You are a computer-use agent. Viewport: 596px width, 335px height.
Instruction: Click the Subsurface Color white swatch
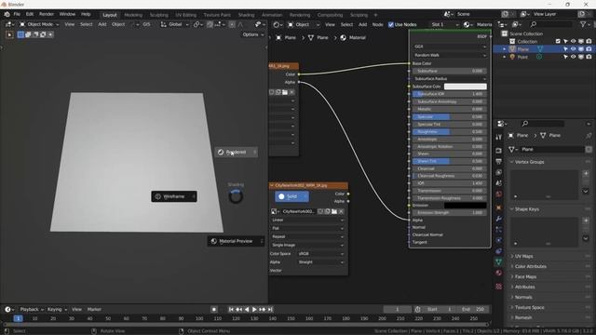466,87
